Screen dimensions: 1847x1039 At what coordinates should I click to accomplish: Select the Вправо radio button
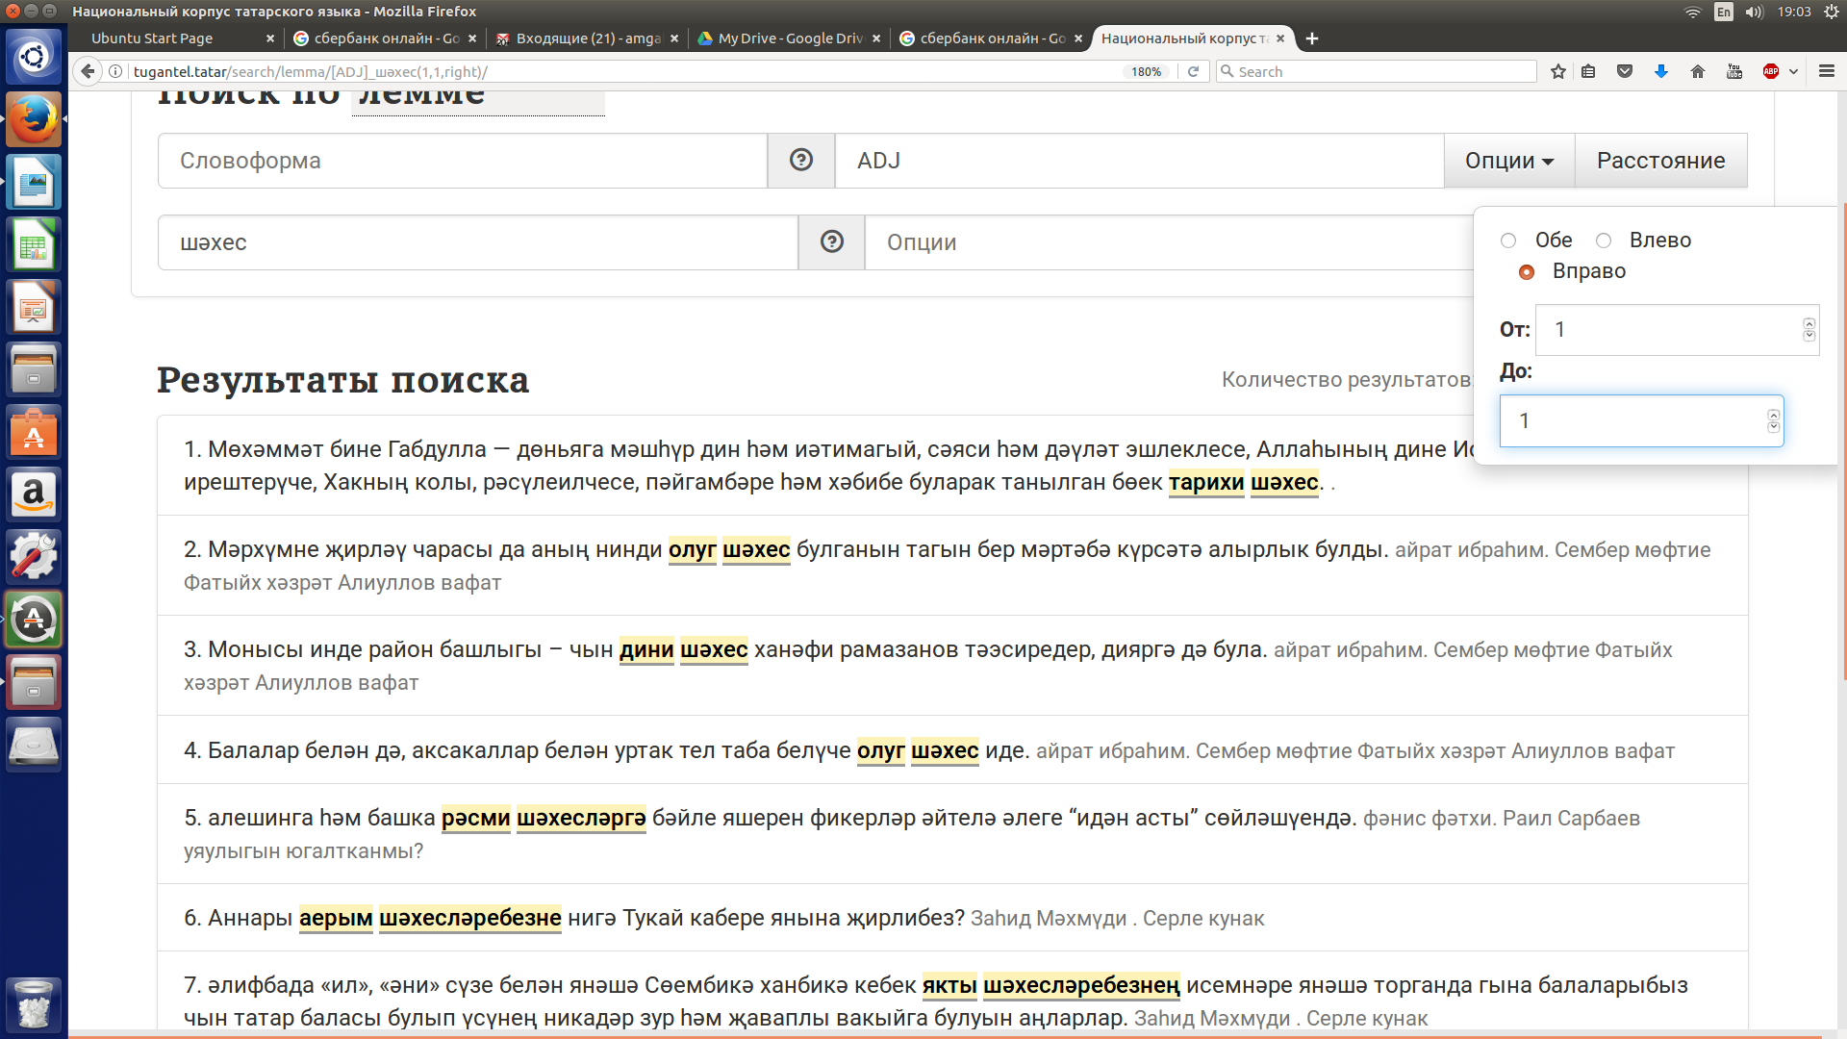pyautogui.click(x=1527, y=272)
